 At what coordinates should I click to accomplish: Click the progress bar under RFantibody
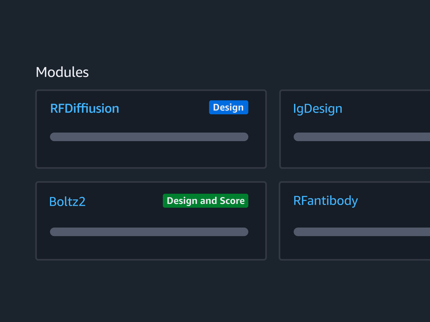coord(362,232)
